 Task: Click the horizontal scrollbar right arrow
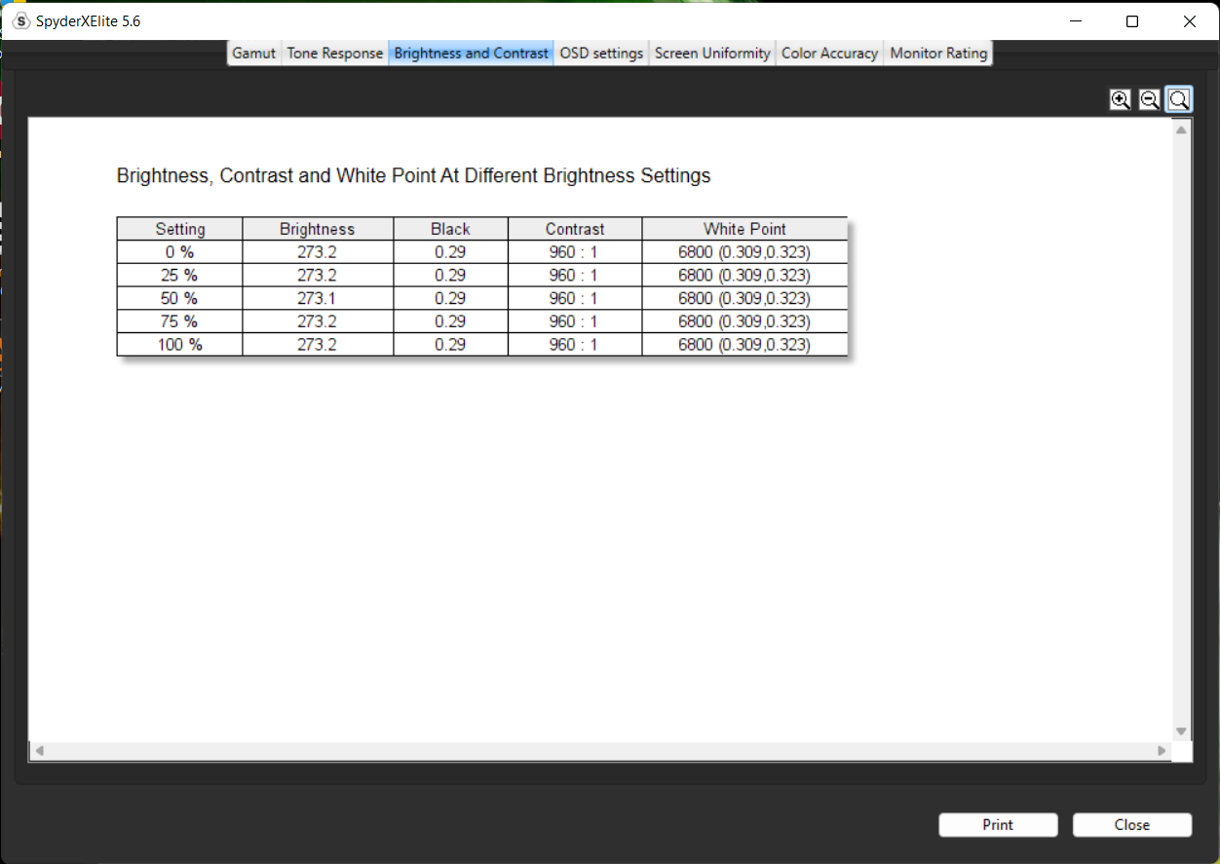[1162, 751]
